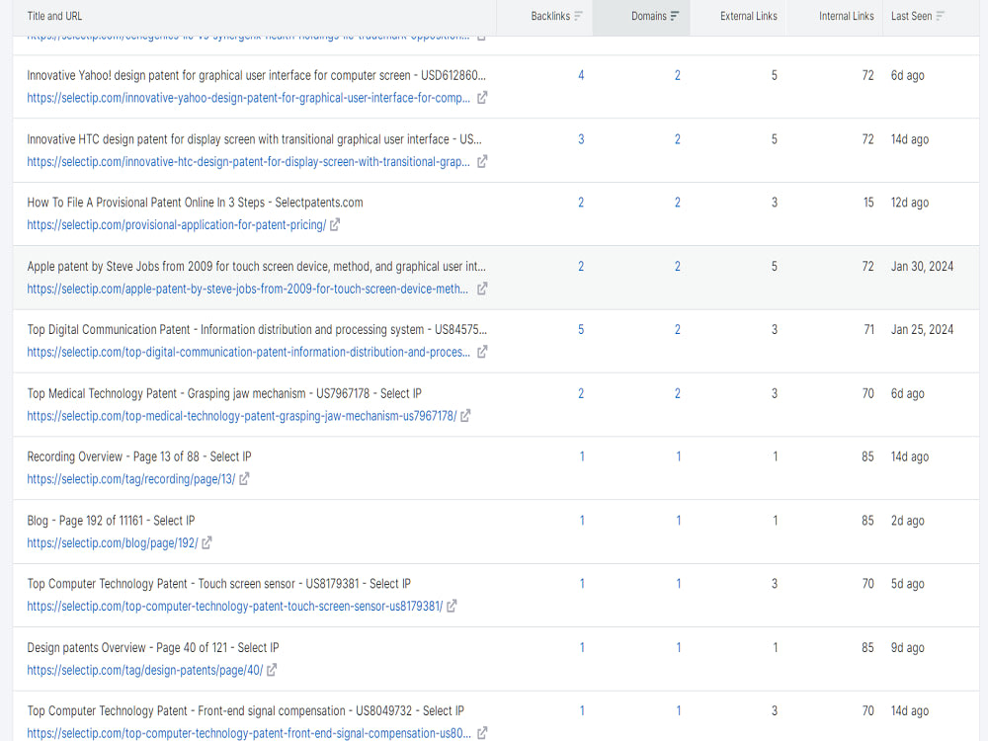Open external link icon for design-patents/page/40 URL
This screenshot has height=741, width=988.
coord(272,670)
